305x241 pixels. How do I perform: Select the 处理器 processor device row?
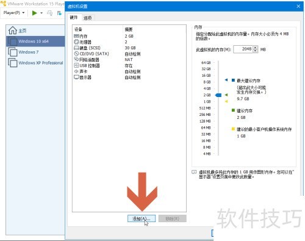[x=129, y=42]
